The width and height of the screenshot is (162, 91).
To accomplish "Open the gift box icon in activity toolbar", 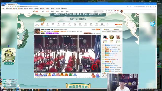I will pyautogui.click(x=53, y=24).
